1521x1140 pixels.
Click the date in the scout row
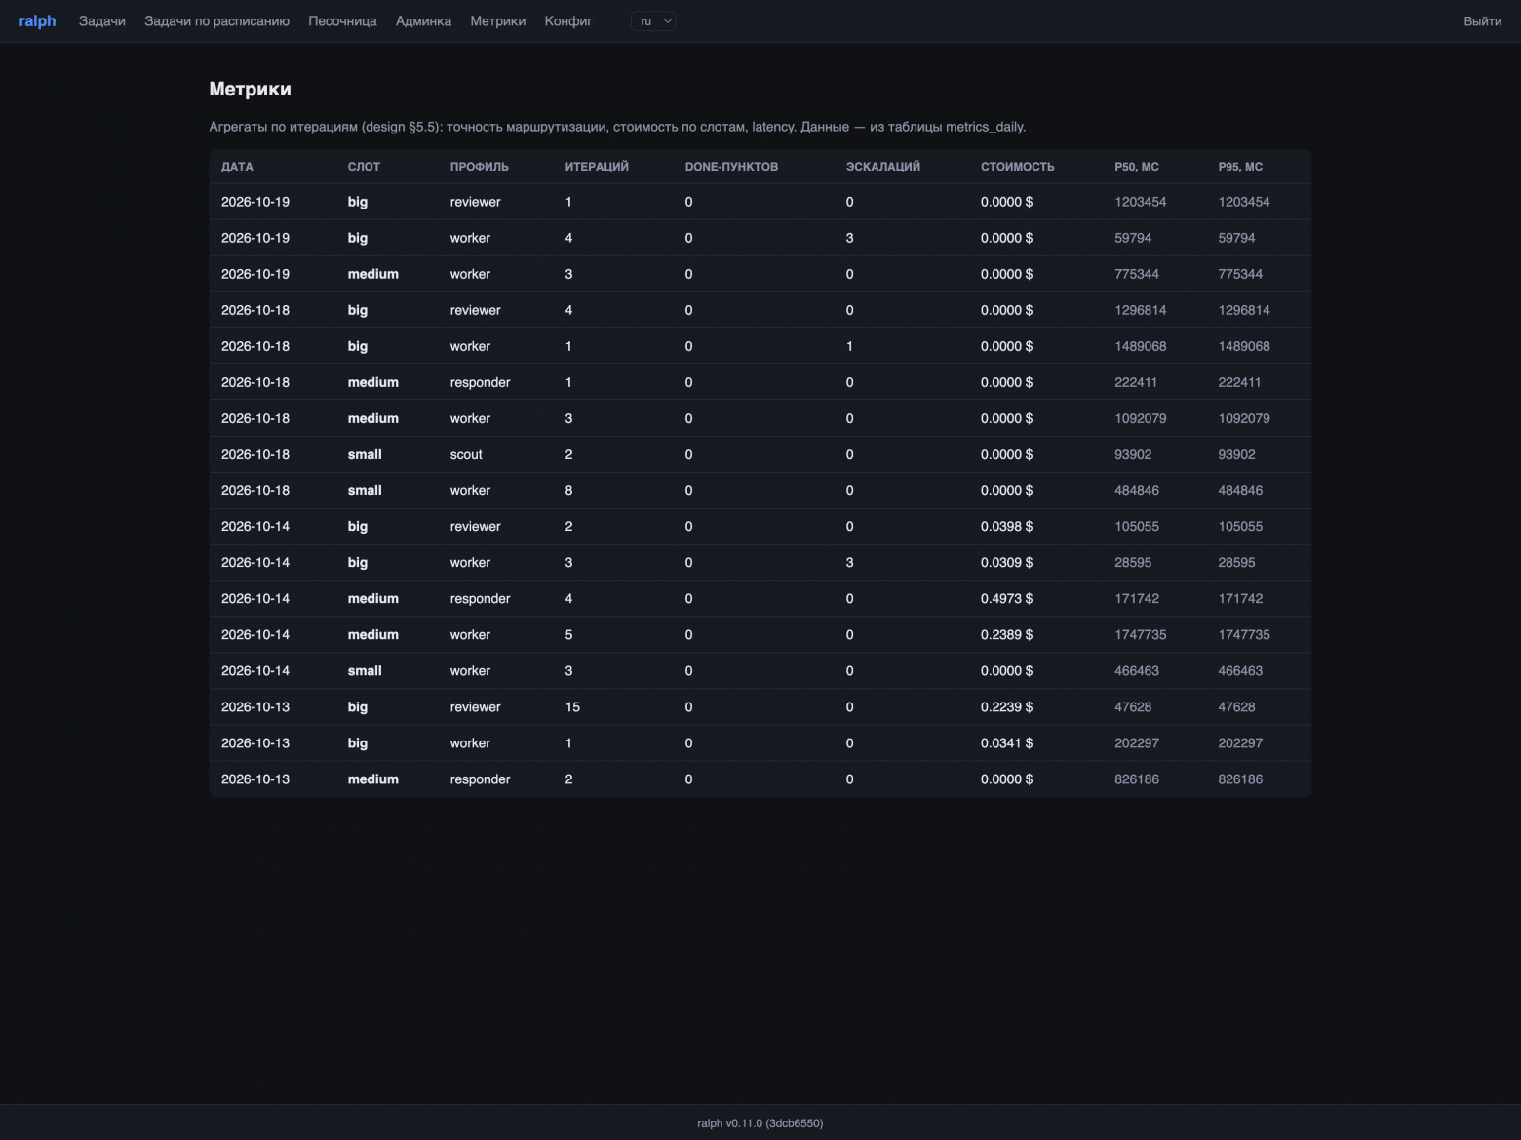[x=255, y=455]
